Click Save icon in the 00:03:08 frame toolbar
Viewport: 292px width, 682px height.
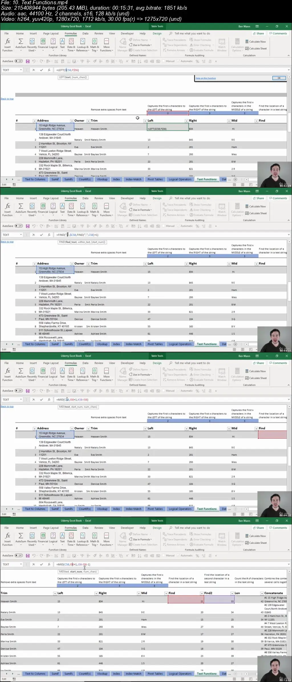point(28,61)
